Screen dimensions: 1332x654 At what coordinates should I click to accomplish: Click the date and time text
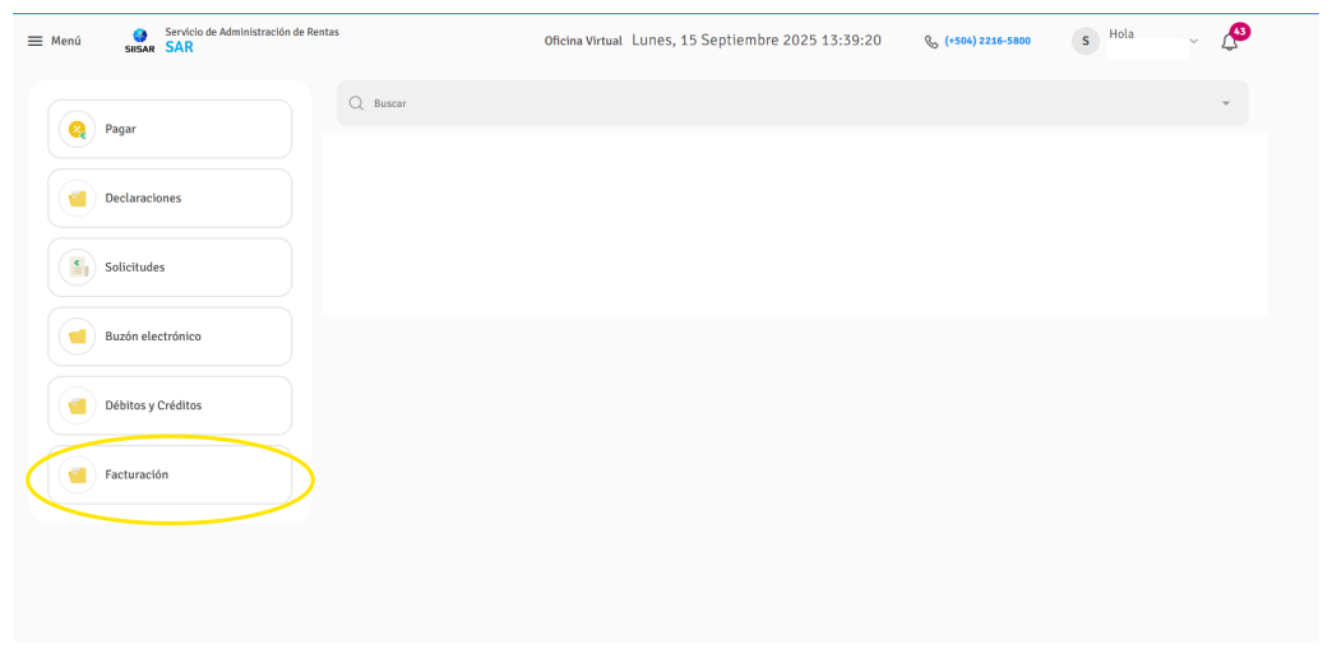click(757, 40)
